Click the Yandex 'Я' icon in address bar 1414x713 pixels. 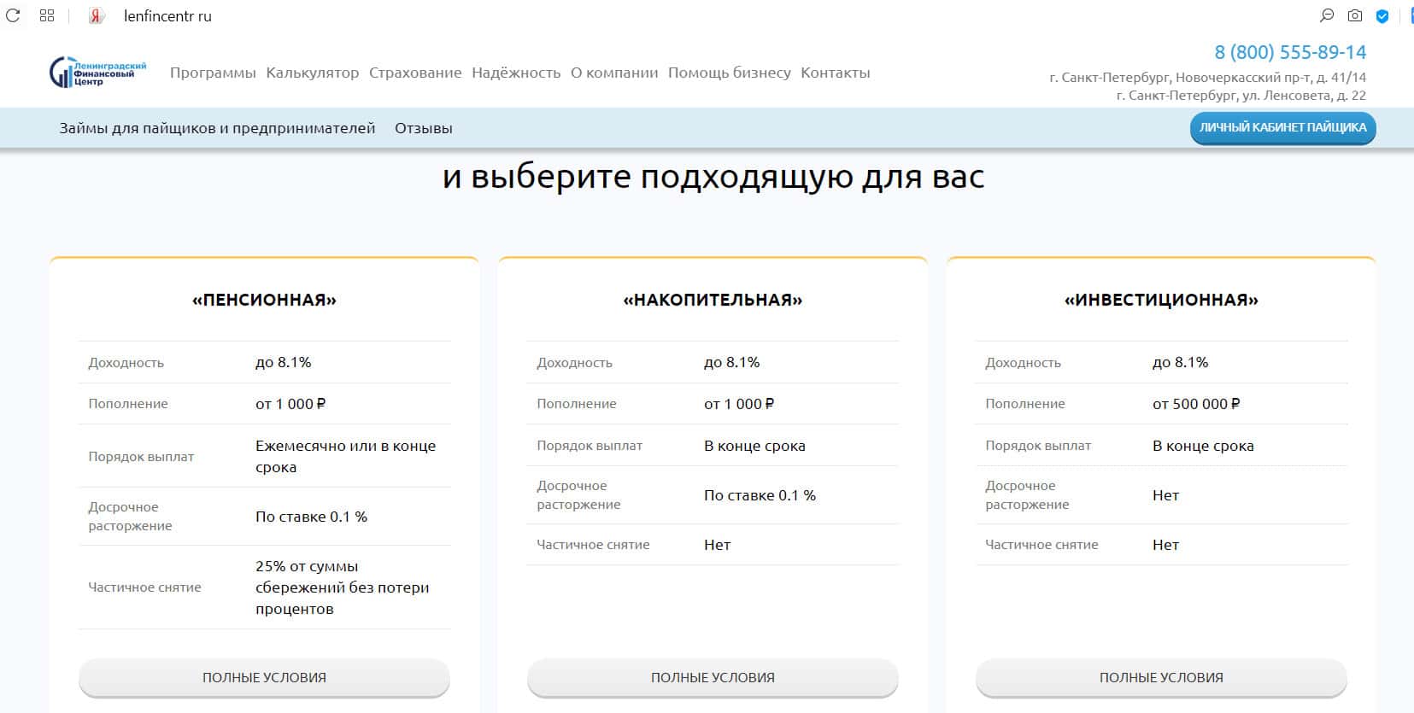click(x=97, y=16)
